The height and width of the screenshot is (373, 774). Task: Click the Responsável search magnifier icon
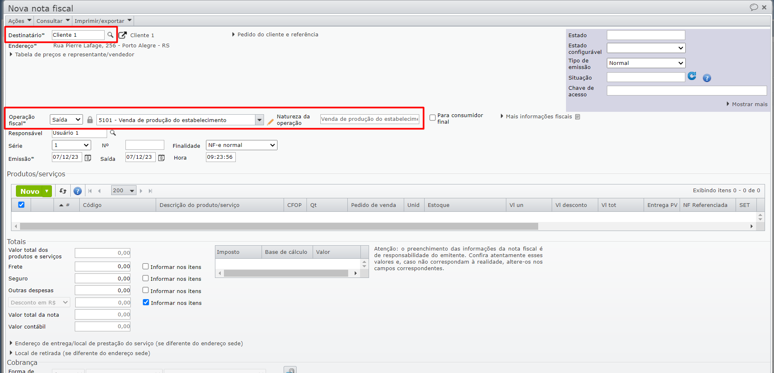[x=113, y=133]
